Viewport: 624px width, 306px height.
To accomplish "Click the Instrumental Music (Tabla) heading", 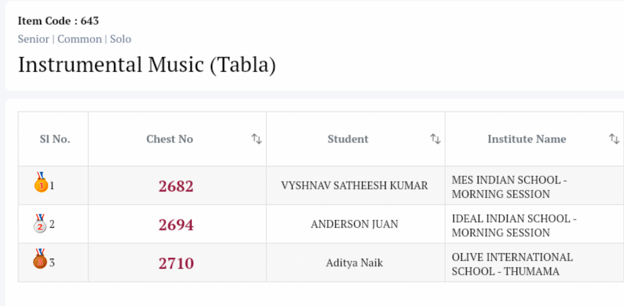I will tap(147, 65).
